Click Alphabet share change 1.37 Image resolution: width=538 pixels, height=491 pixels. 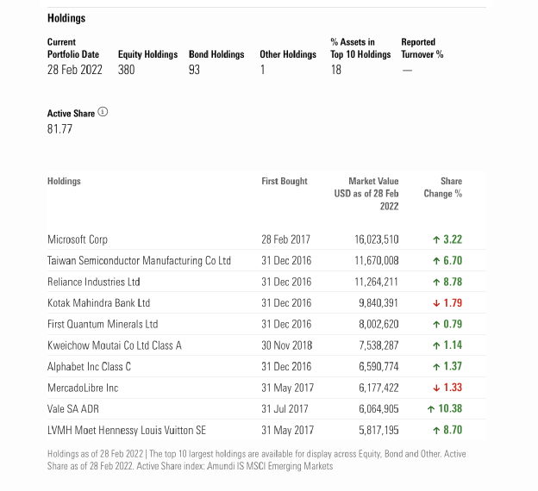tap(453, 367)
